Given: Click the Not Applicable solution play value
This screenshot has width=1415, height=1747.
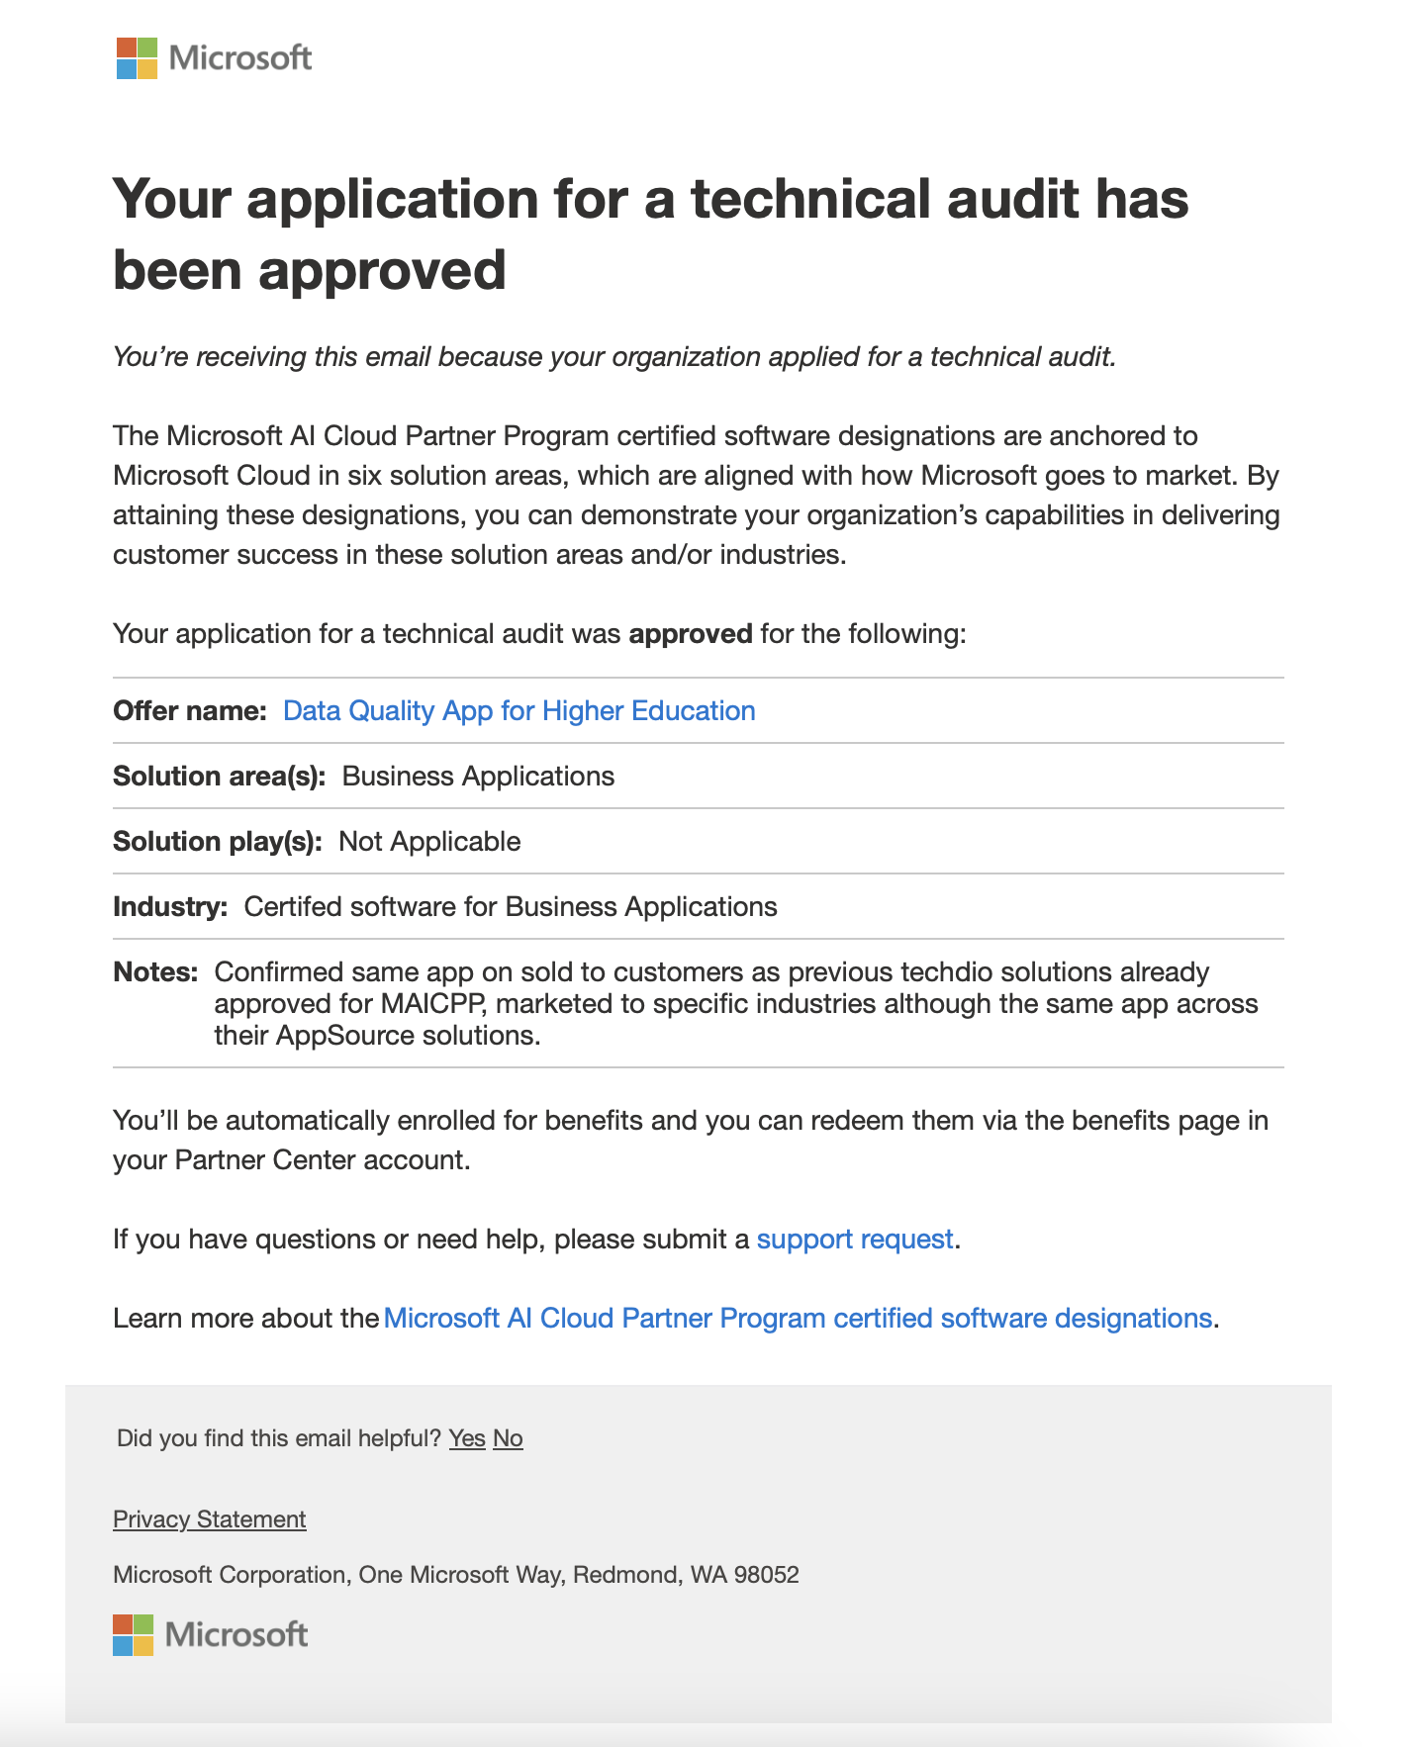Looking at the screenshot, I should click(x=429, y=841).
